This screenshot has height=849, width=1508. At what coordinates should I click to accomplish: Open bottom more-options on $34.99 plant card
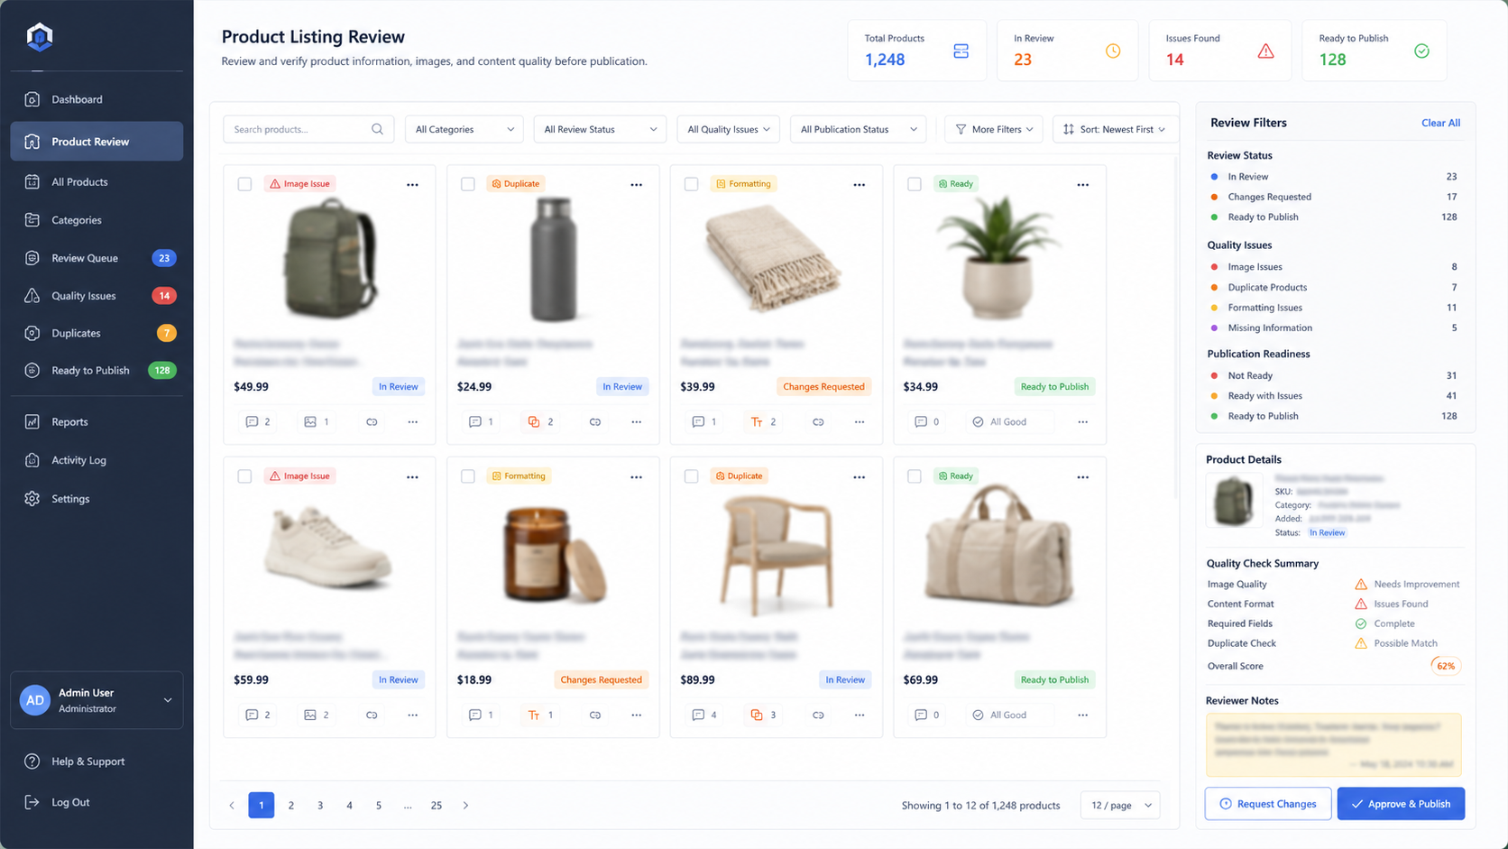point(1082,421)
